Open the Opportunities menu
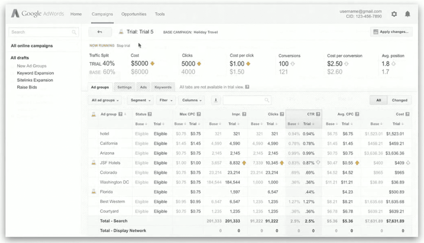 click(x=134, y=14)
